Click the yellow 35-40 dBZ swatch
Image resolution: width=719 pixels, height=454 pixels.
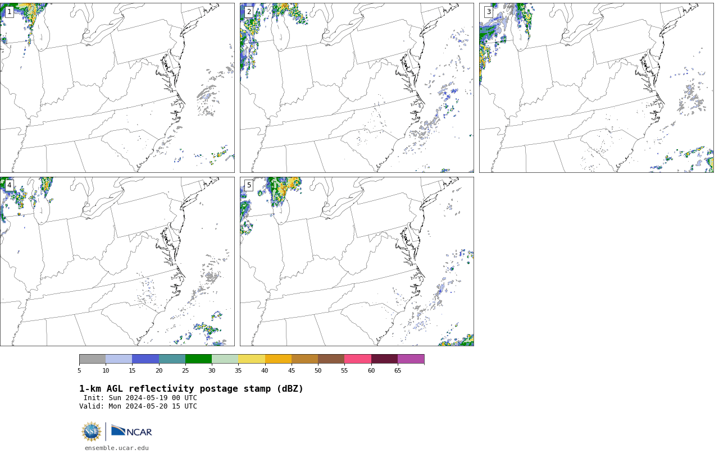252,359
